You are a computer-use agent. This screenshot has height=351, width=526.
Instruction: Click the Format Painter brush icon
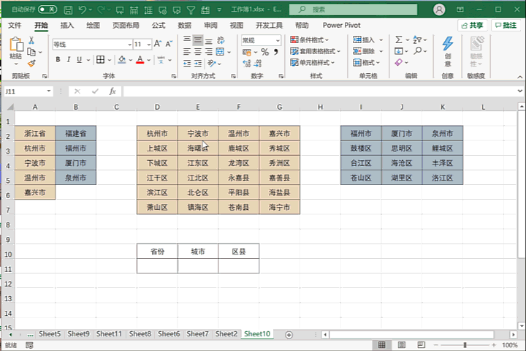(31, 64)
